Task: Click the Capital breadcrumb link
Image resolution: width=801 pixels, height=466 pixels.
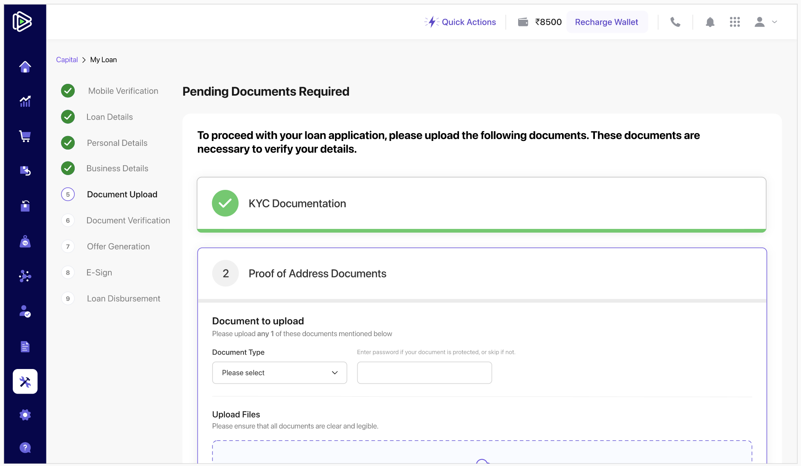Action: pos(67,60)
